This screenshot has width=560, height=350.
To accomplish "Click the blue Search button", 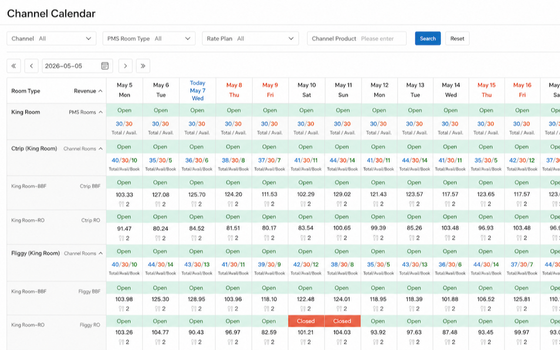I will 428,39.
